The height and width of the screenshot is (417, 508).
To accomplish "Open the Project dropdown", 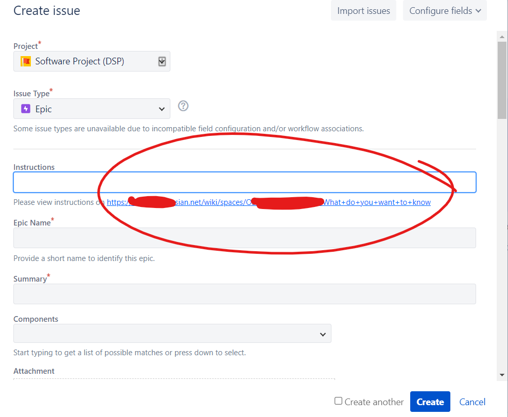I will pyautogui.click(x=92, y=61).
